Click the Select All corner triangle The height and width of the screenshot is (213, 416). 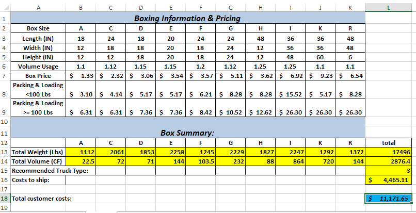click(7, 8)
